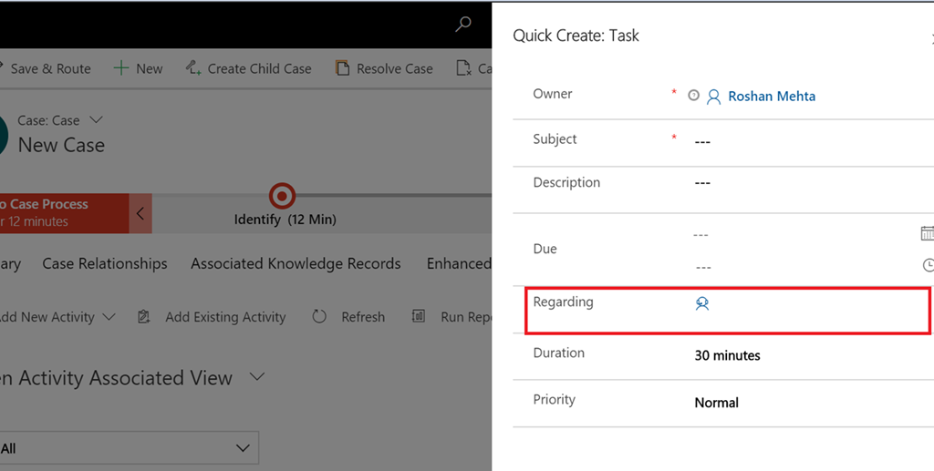
Task: Select Create Child Case command
Action: [x=259, y=68]
